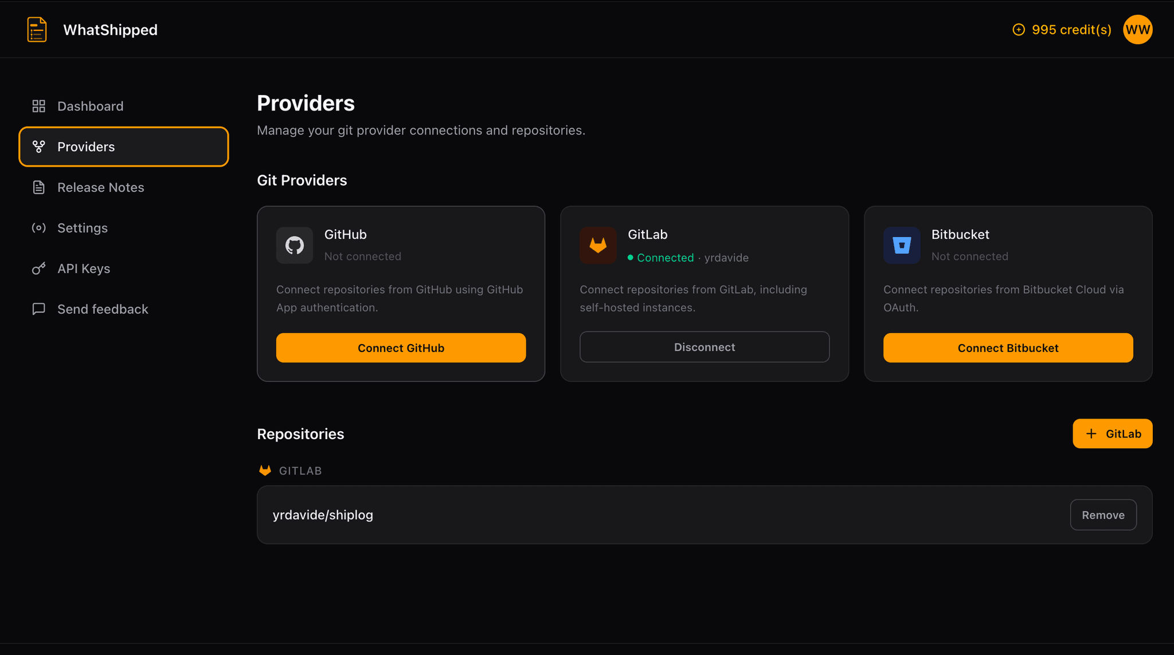Viewport: 1174px width, 655px height.
Task: Disconnect the GitLab provider
Action: pos(705,347)
